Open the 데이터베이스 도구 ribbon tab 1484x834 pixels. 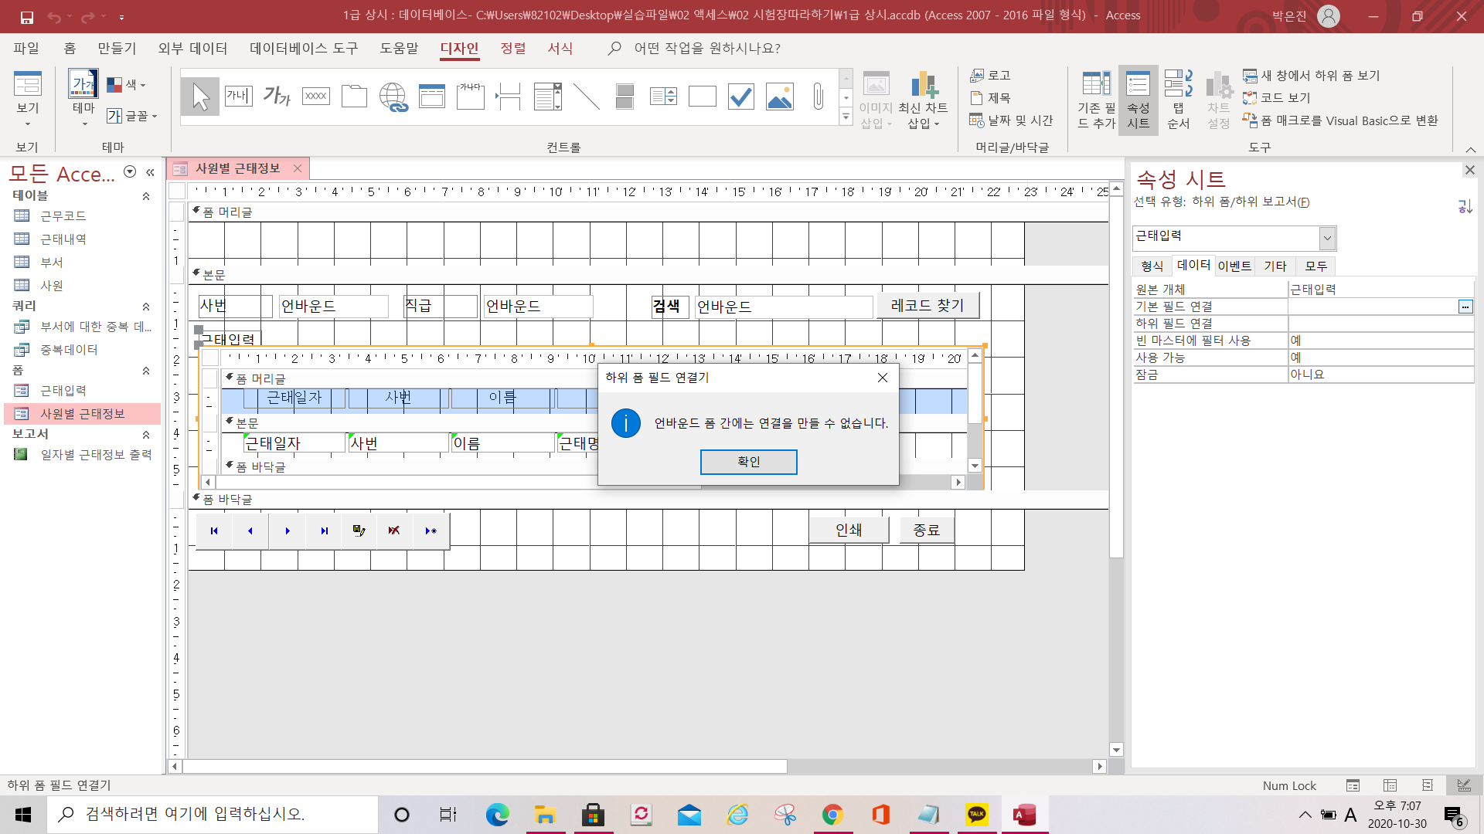click(x=304, y=48)
